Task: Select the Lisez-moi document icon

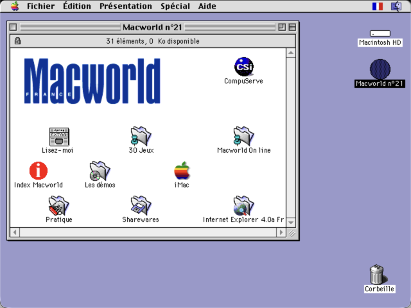Action: pos(59,137)
